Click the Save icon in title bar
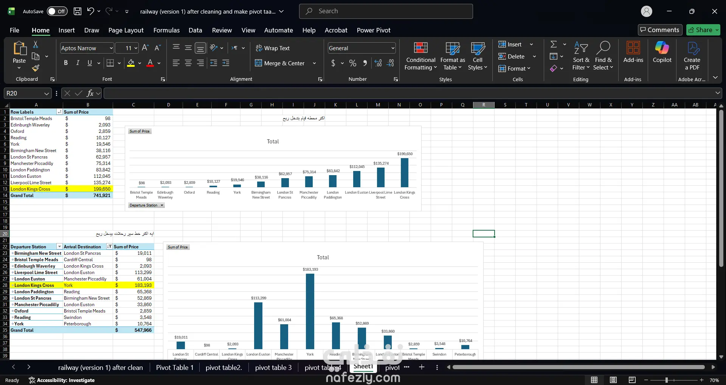This screenshot has height=385, width=726. [x=78, y=11]
